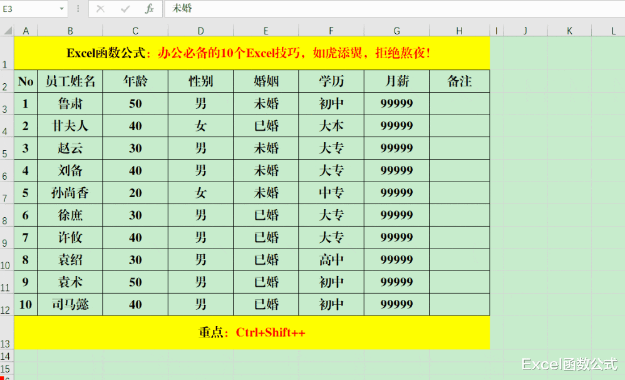Click the 月薪 column header cell
The image size is (625, 380).
[396, 81]
